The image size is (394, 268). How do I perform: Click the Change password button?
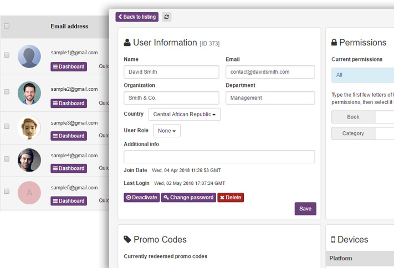(x=188, y=198)
